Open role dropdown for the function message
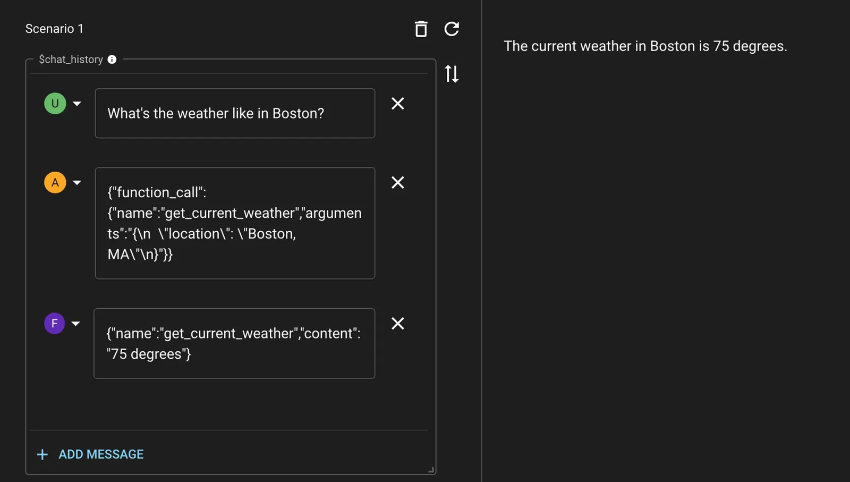Screen dimensions: 850x482 [76, 324]
